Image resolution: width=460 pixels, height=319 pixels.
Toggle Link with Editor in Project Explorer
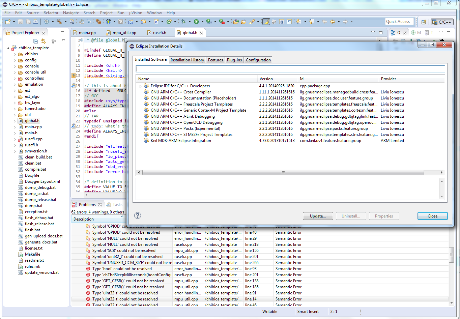(x=43, y=41)
